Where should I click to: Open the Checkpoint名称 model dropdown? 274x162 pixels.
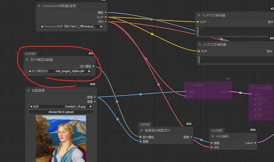71,27
